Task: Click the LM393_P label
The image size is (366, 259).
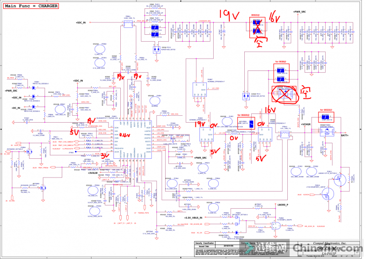Action: coord(283,205)
